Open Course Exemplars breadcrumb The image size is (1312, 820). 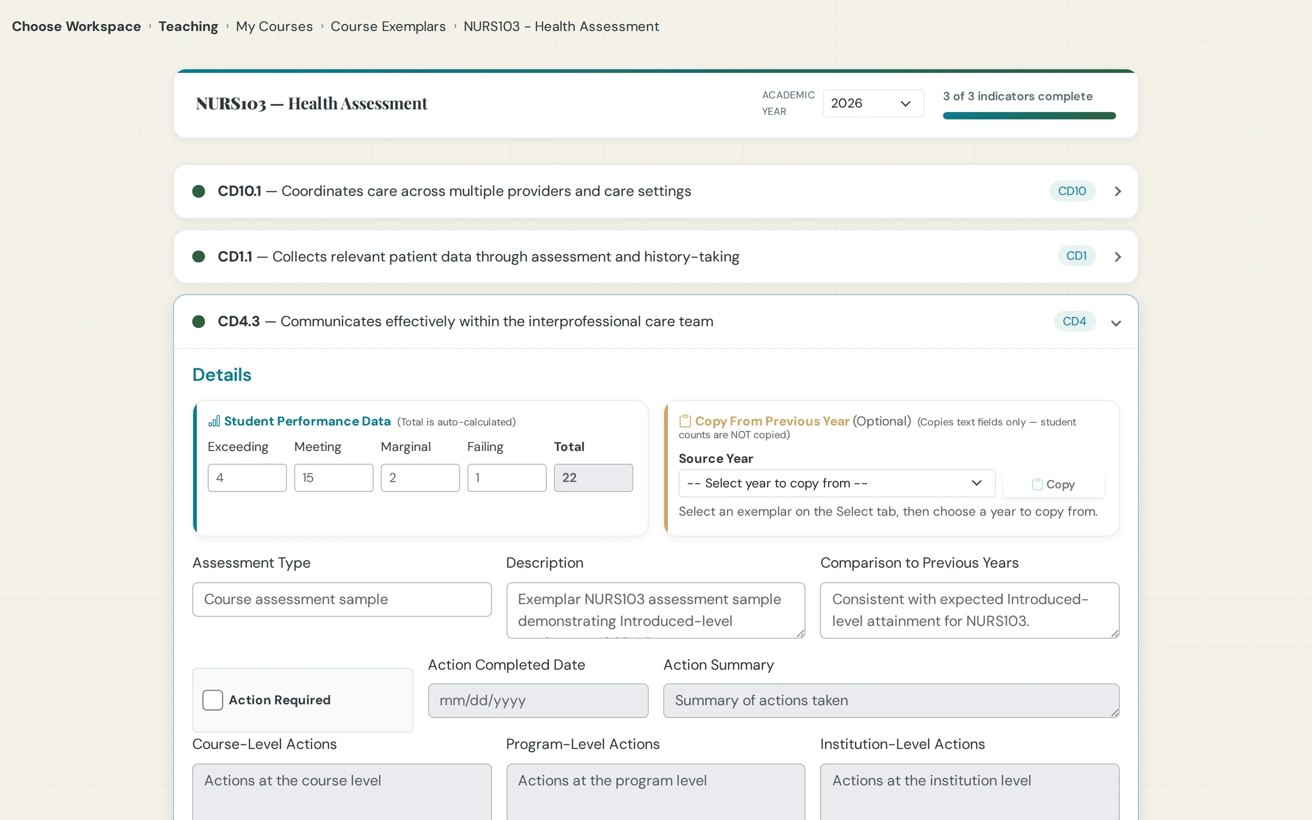click(x=388, y=26)
